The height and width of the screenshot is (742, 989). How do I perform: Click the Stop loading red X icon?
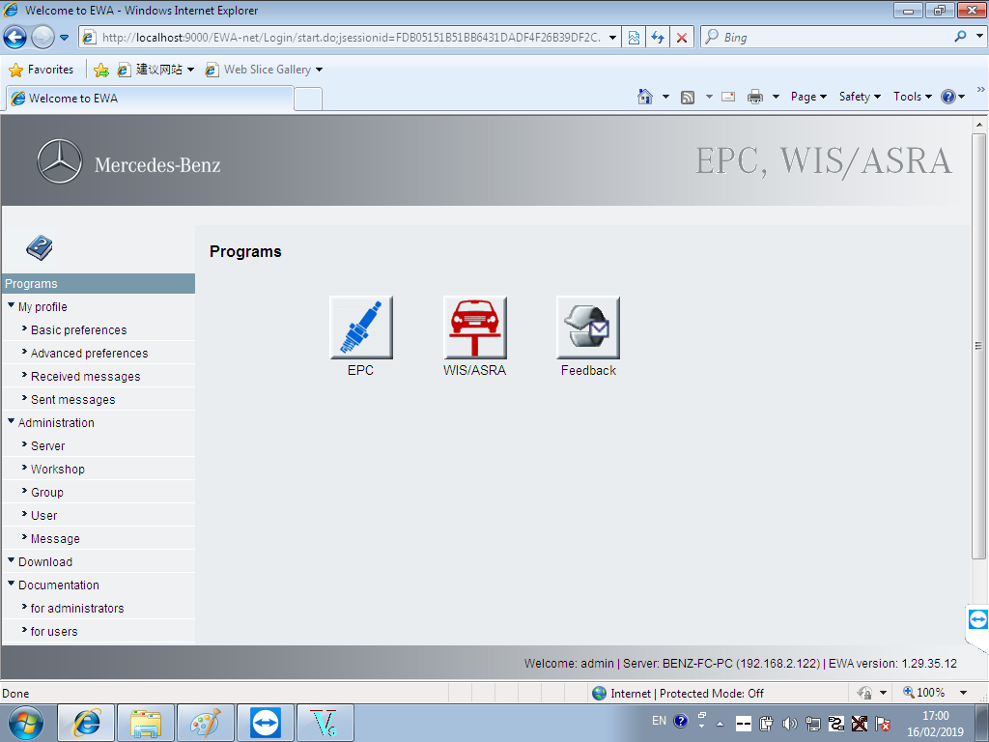tap(682, 38)
